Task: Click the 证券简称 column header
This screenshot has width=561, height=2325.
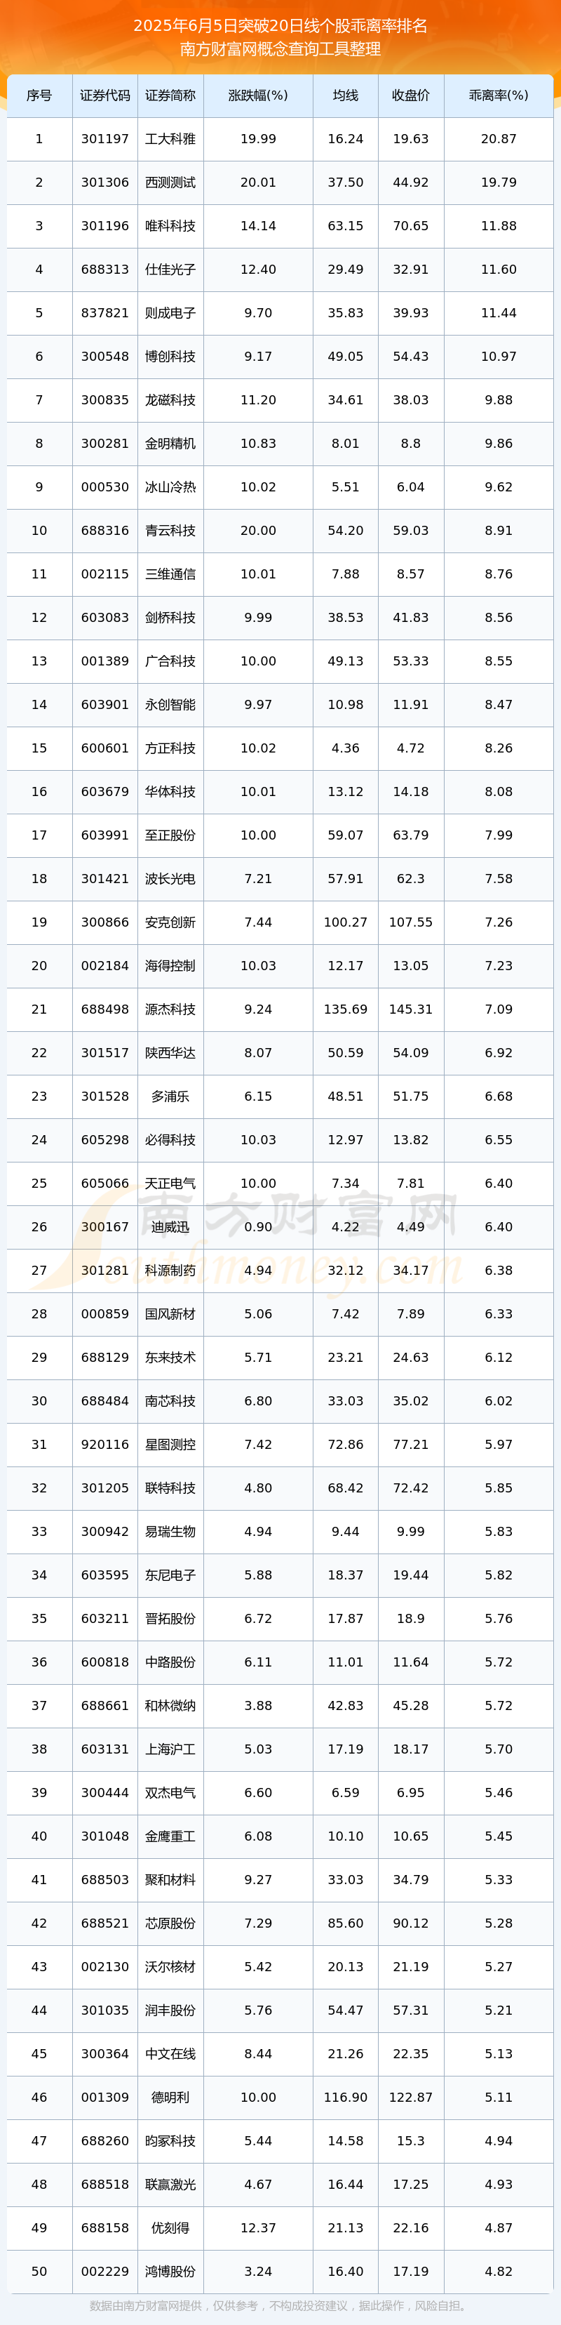Action: click(170, 95)
